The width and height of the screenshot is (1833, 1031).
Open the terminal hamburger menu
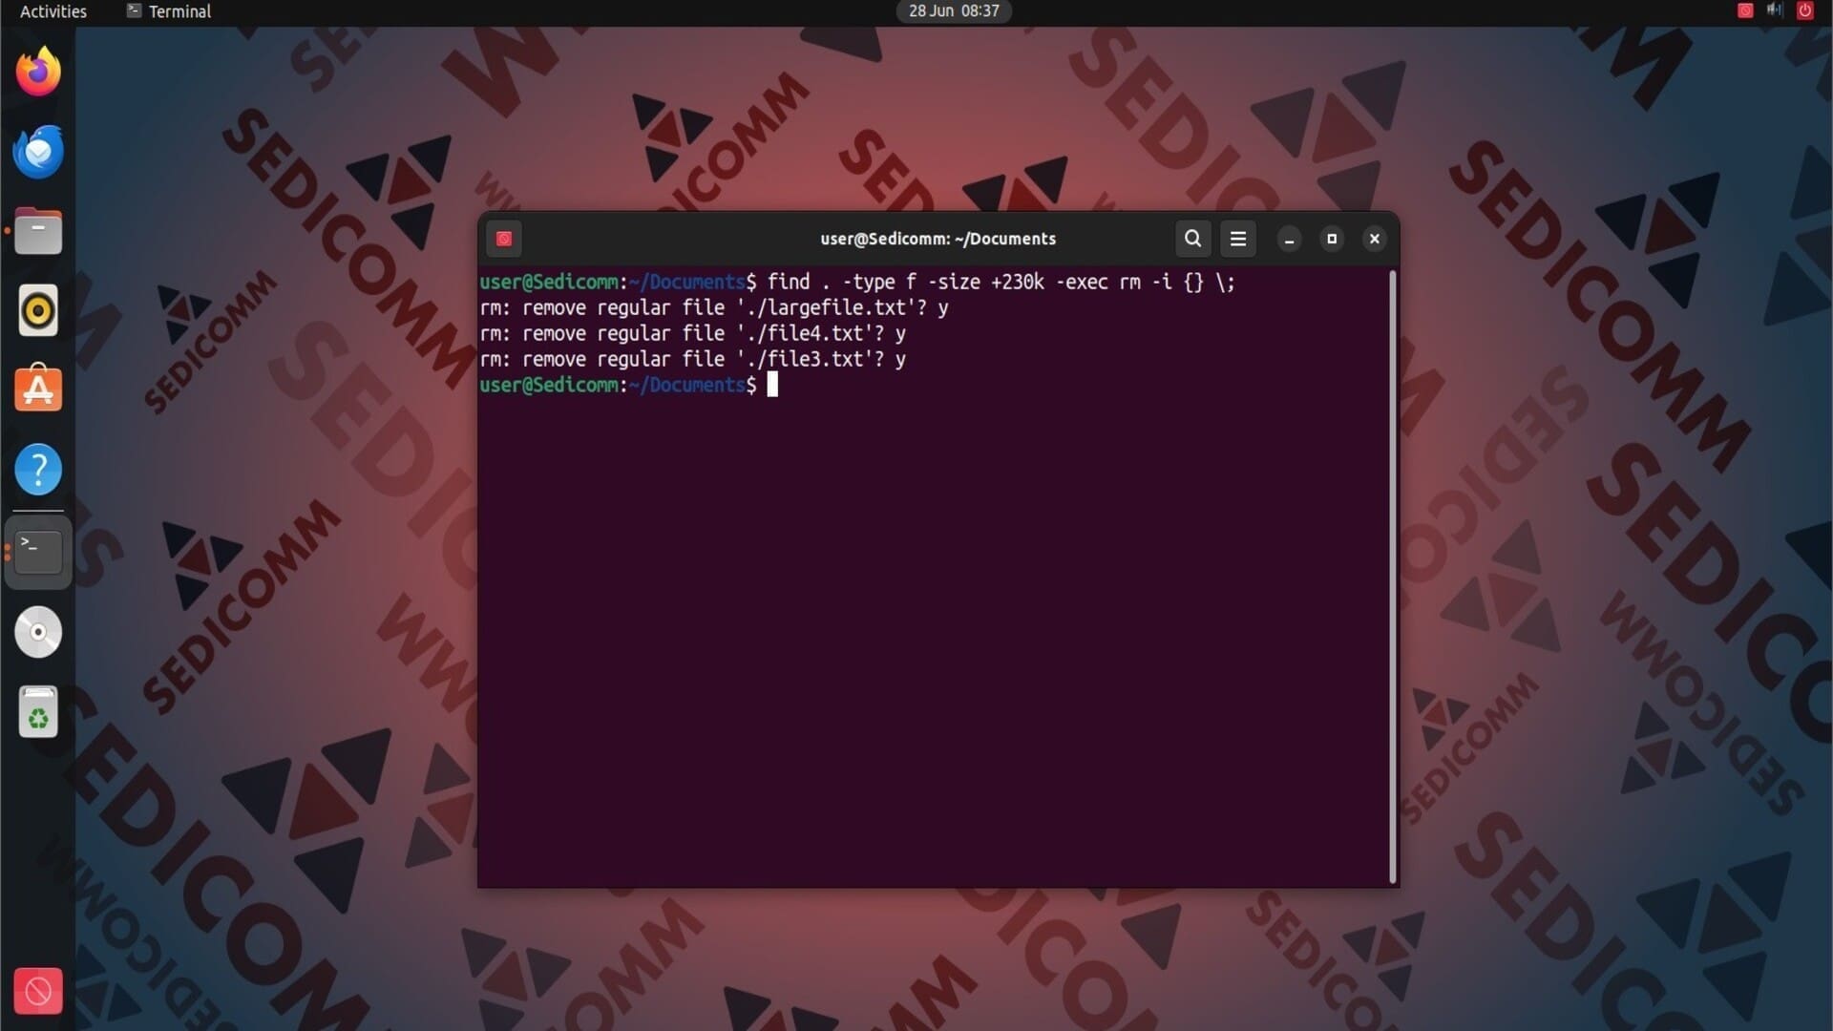click(1238, 239)
